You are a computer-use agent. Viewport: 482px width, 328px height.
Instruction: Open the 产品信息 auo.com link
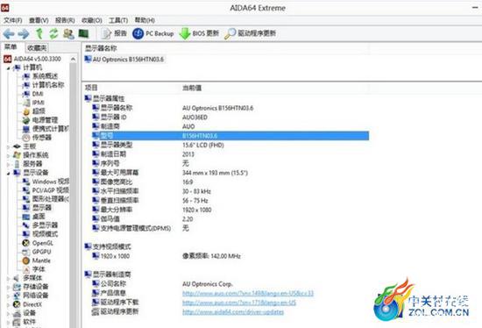[248, 293]
